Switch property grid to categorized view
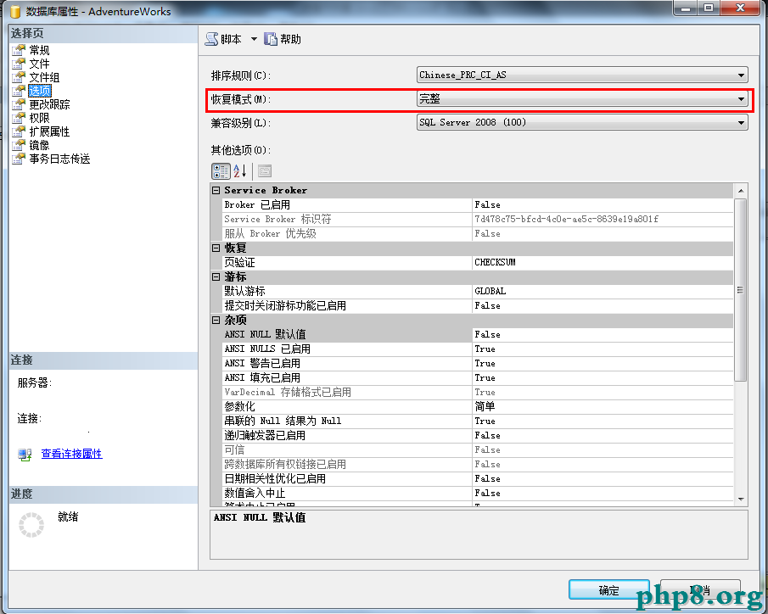 [221, 170]
